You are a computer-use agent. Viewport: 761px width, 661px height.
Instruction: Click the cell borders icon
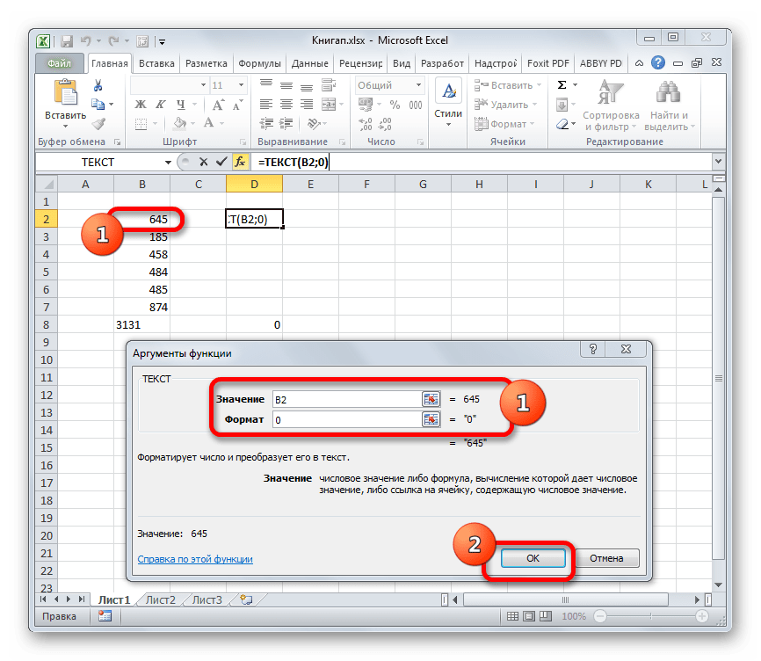(141, 124)
